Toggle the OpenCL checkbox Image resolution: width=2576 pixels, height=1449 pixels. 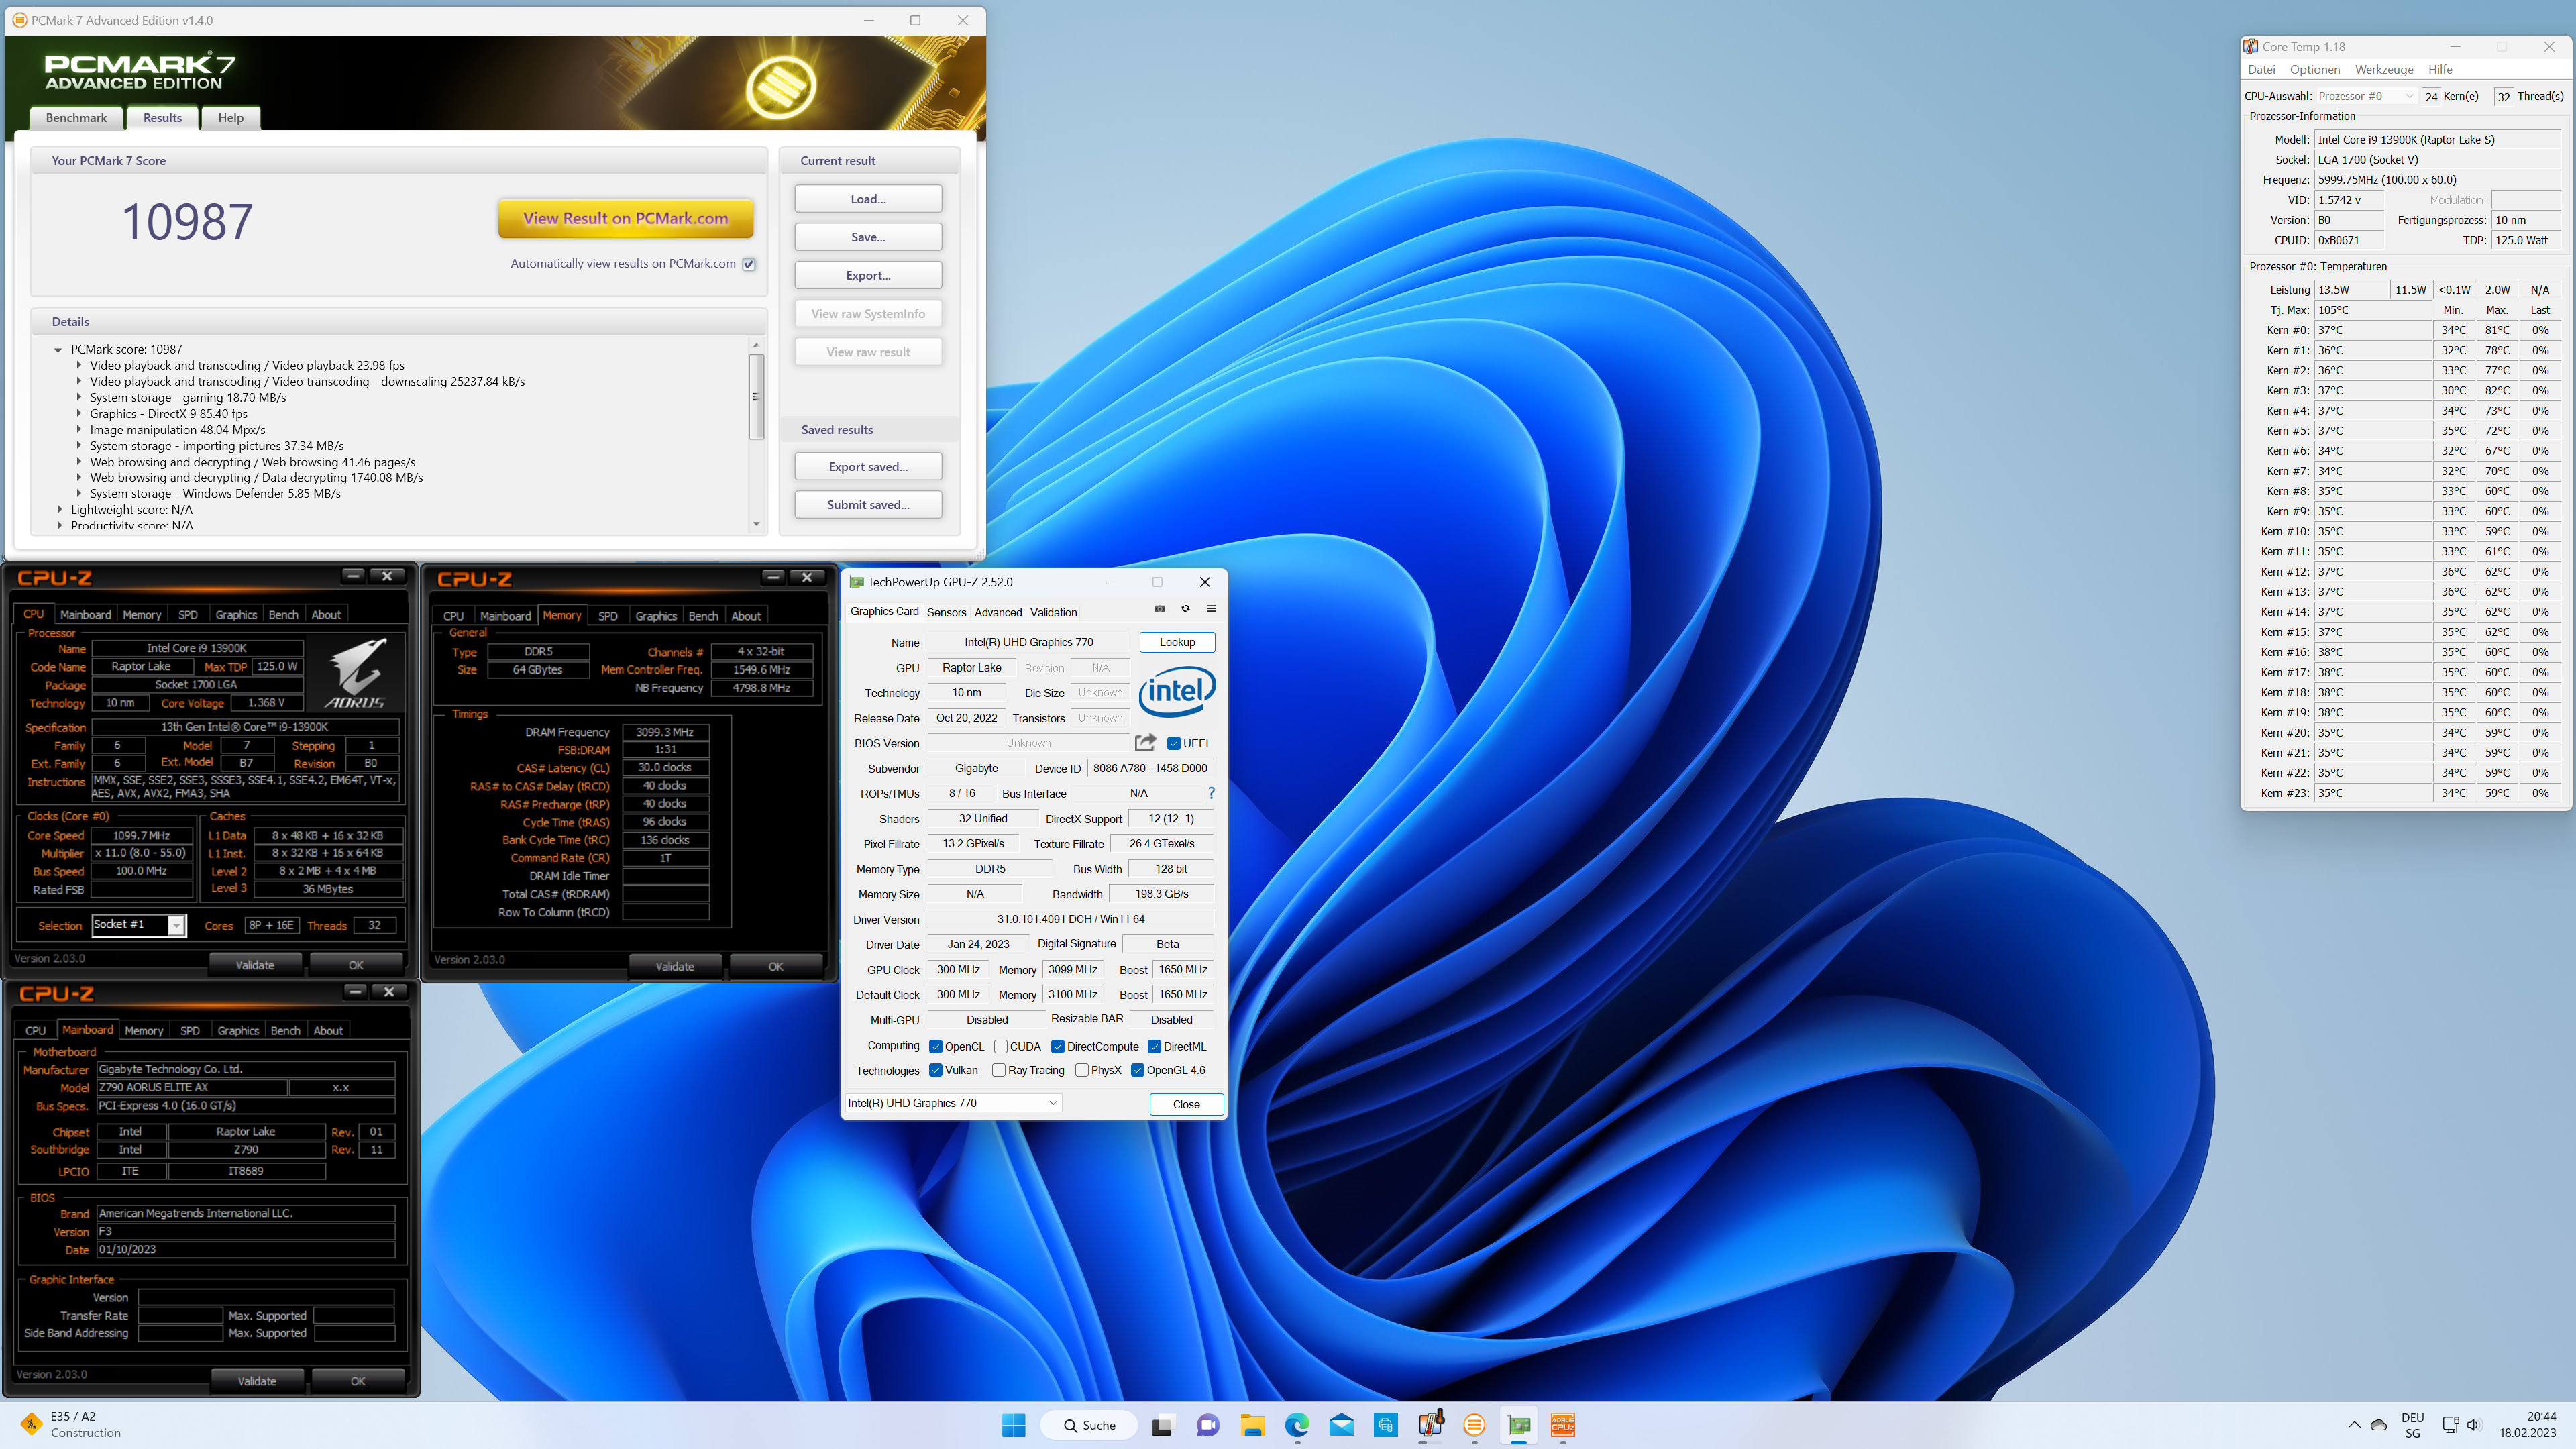(936, 1047)
